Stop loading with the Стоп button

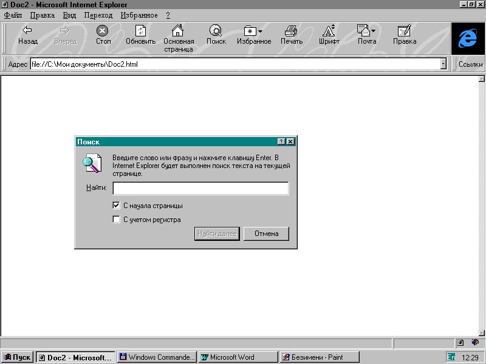point(103,35)
